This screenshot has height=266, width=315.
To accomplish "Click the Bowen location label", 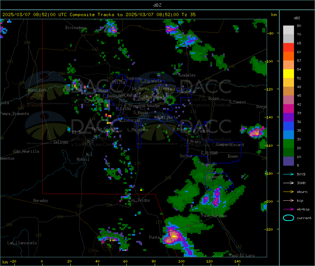I will coord(233,156).
